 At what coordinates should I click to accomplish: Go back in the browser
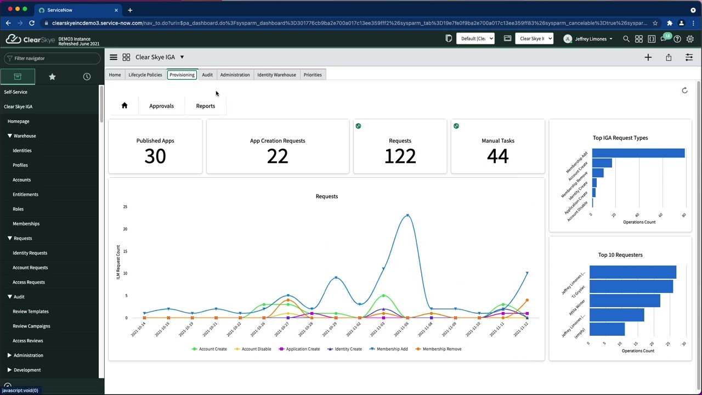tap(8, 23)
